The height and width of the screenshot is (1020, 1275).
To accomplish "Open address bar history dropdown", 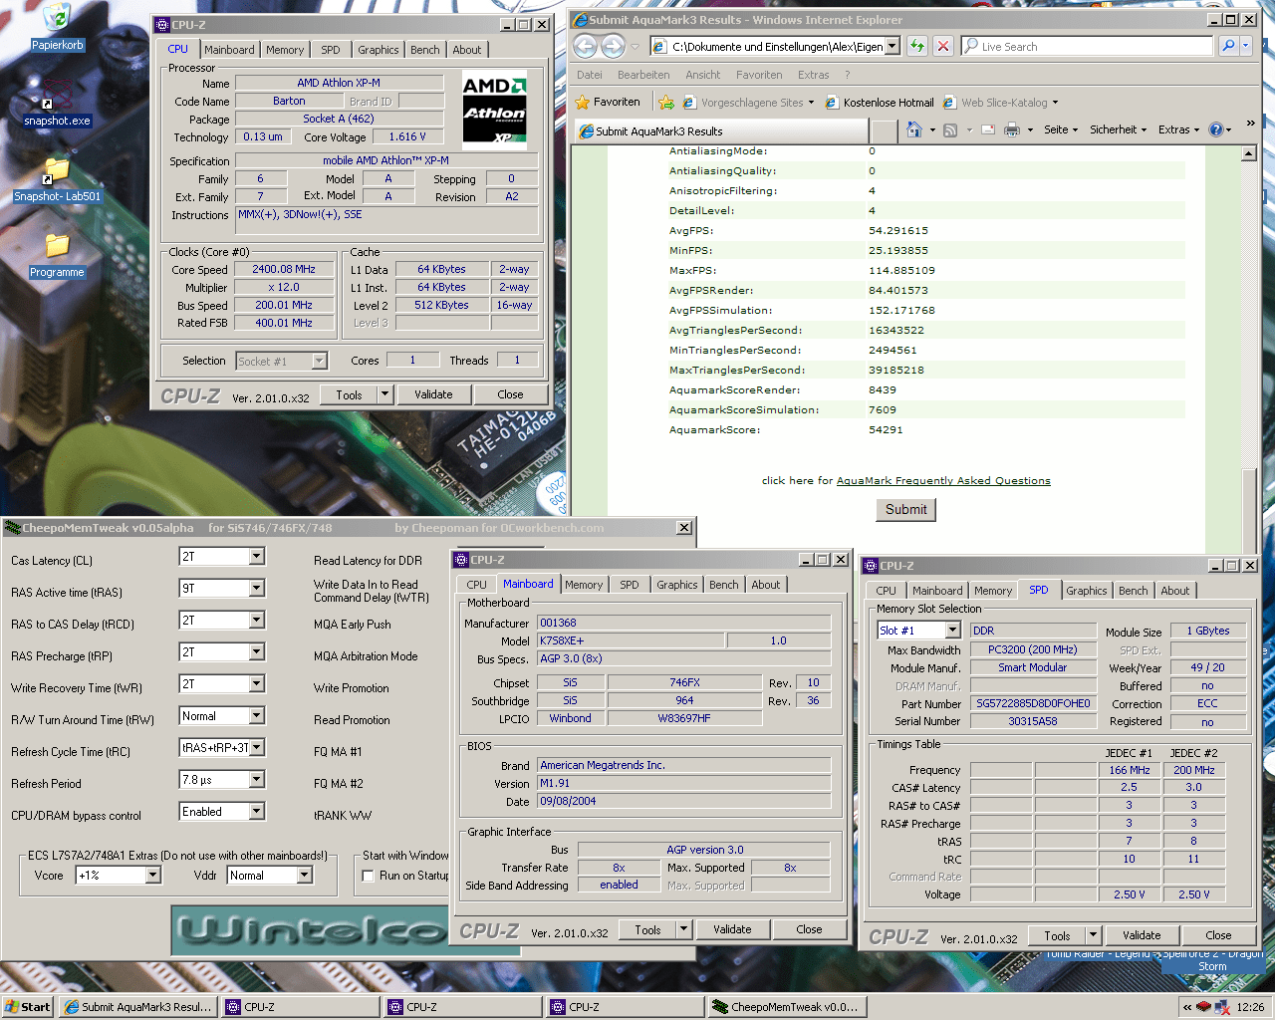I will tap(892, 46).
